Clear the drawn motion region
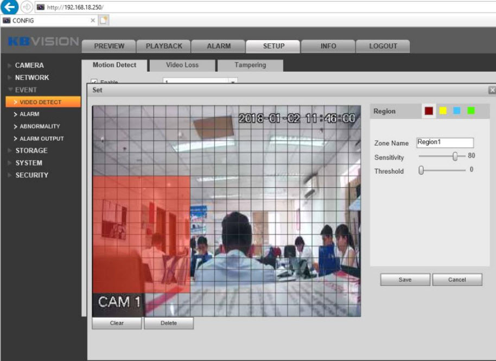Viewport: 496px width, 361px height. coord(116,323)
